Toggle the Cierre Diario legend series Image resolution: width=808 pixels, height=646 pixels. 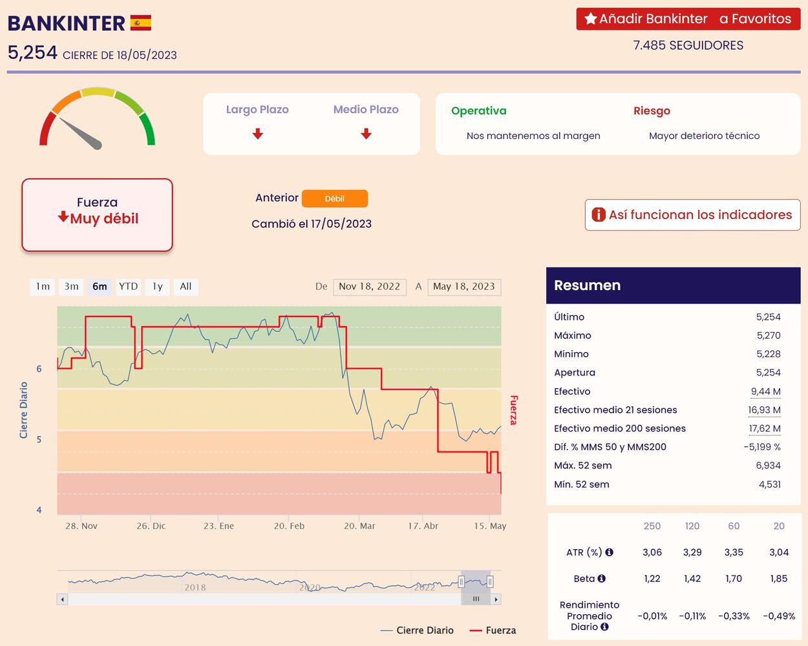[x=418, y=630]
